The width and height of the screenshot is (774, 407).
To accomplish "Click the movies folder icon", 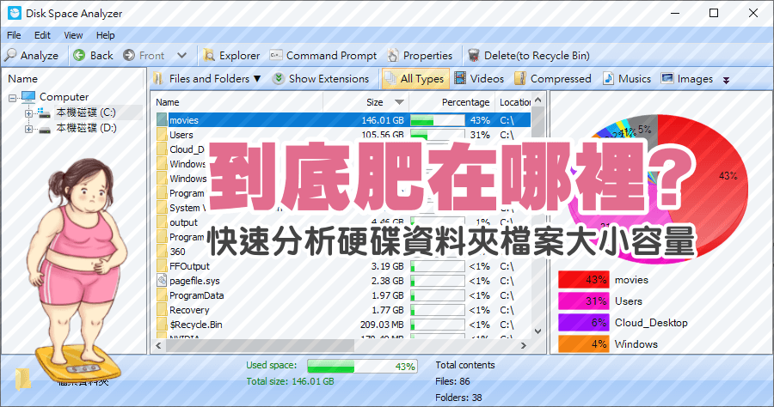I will [162, 120].
